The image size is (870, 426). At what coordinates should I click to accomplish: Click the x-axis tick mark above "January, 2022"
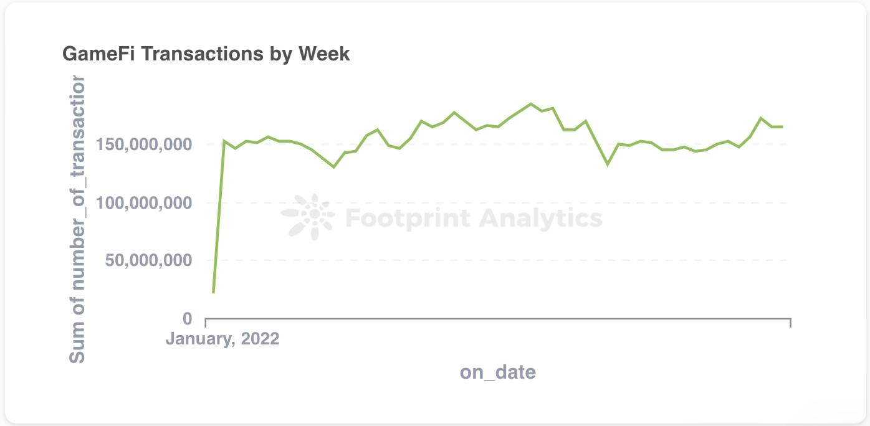click(206, 322)
